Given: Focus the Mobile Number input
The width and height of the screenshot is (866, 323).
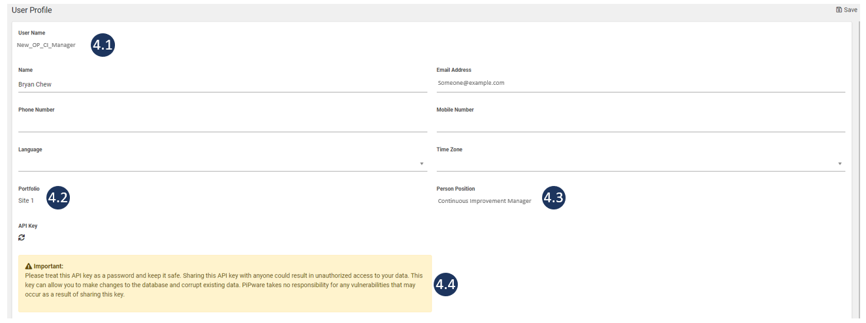Looking at the screenshot, I should 641,124.
